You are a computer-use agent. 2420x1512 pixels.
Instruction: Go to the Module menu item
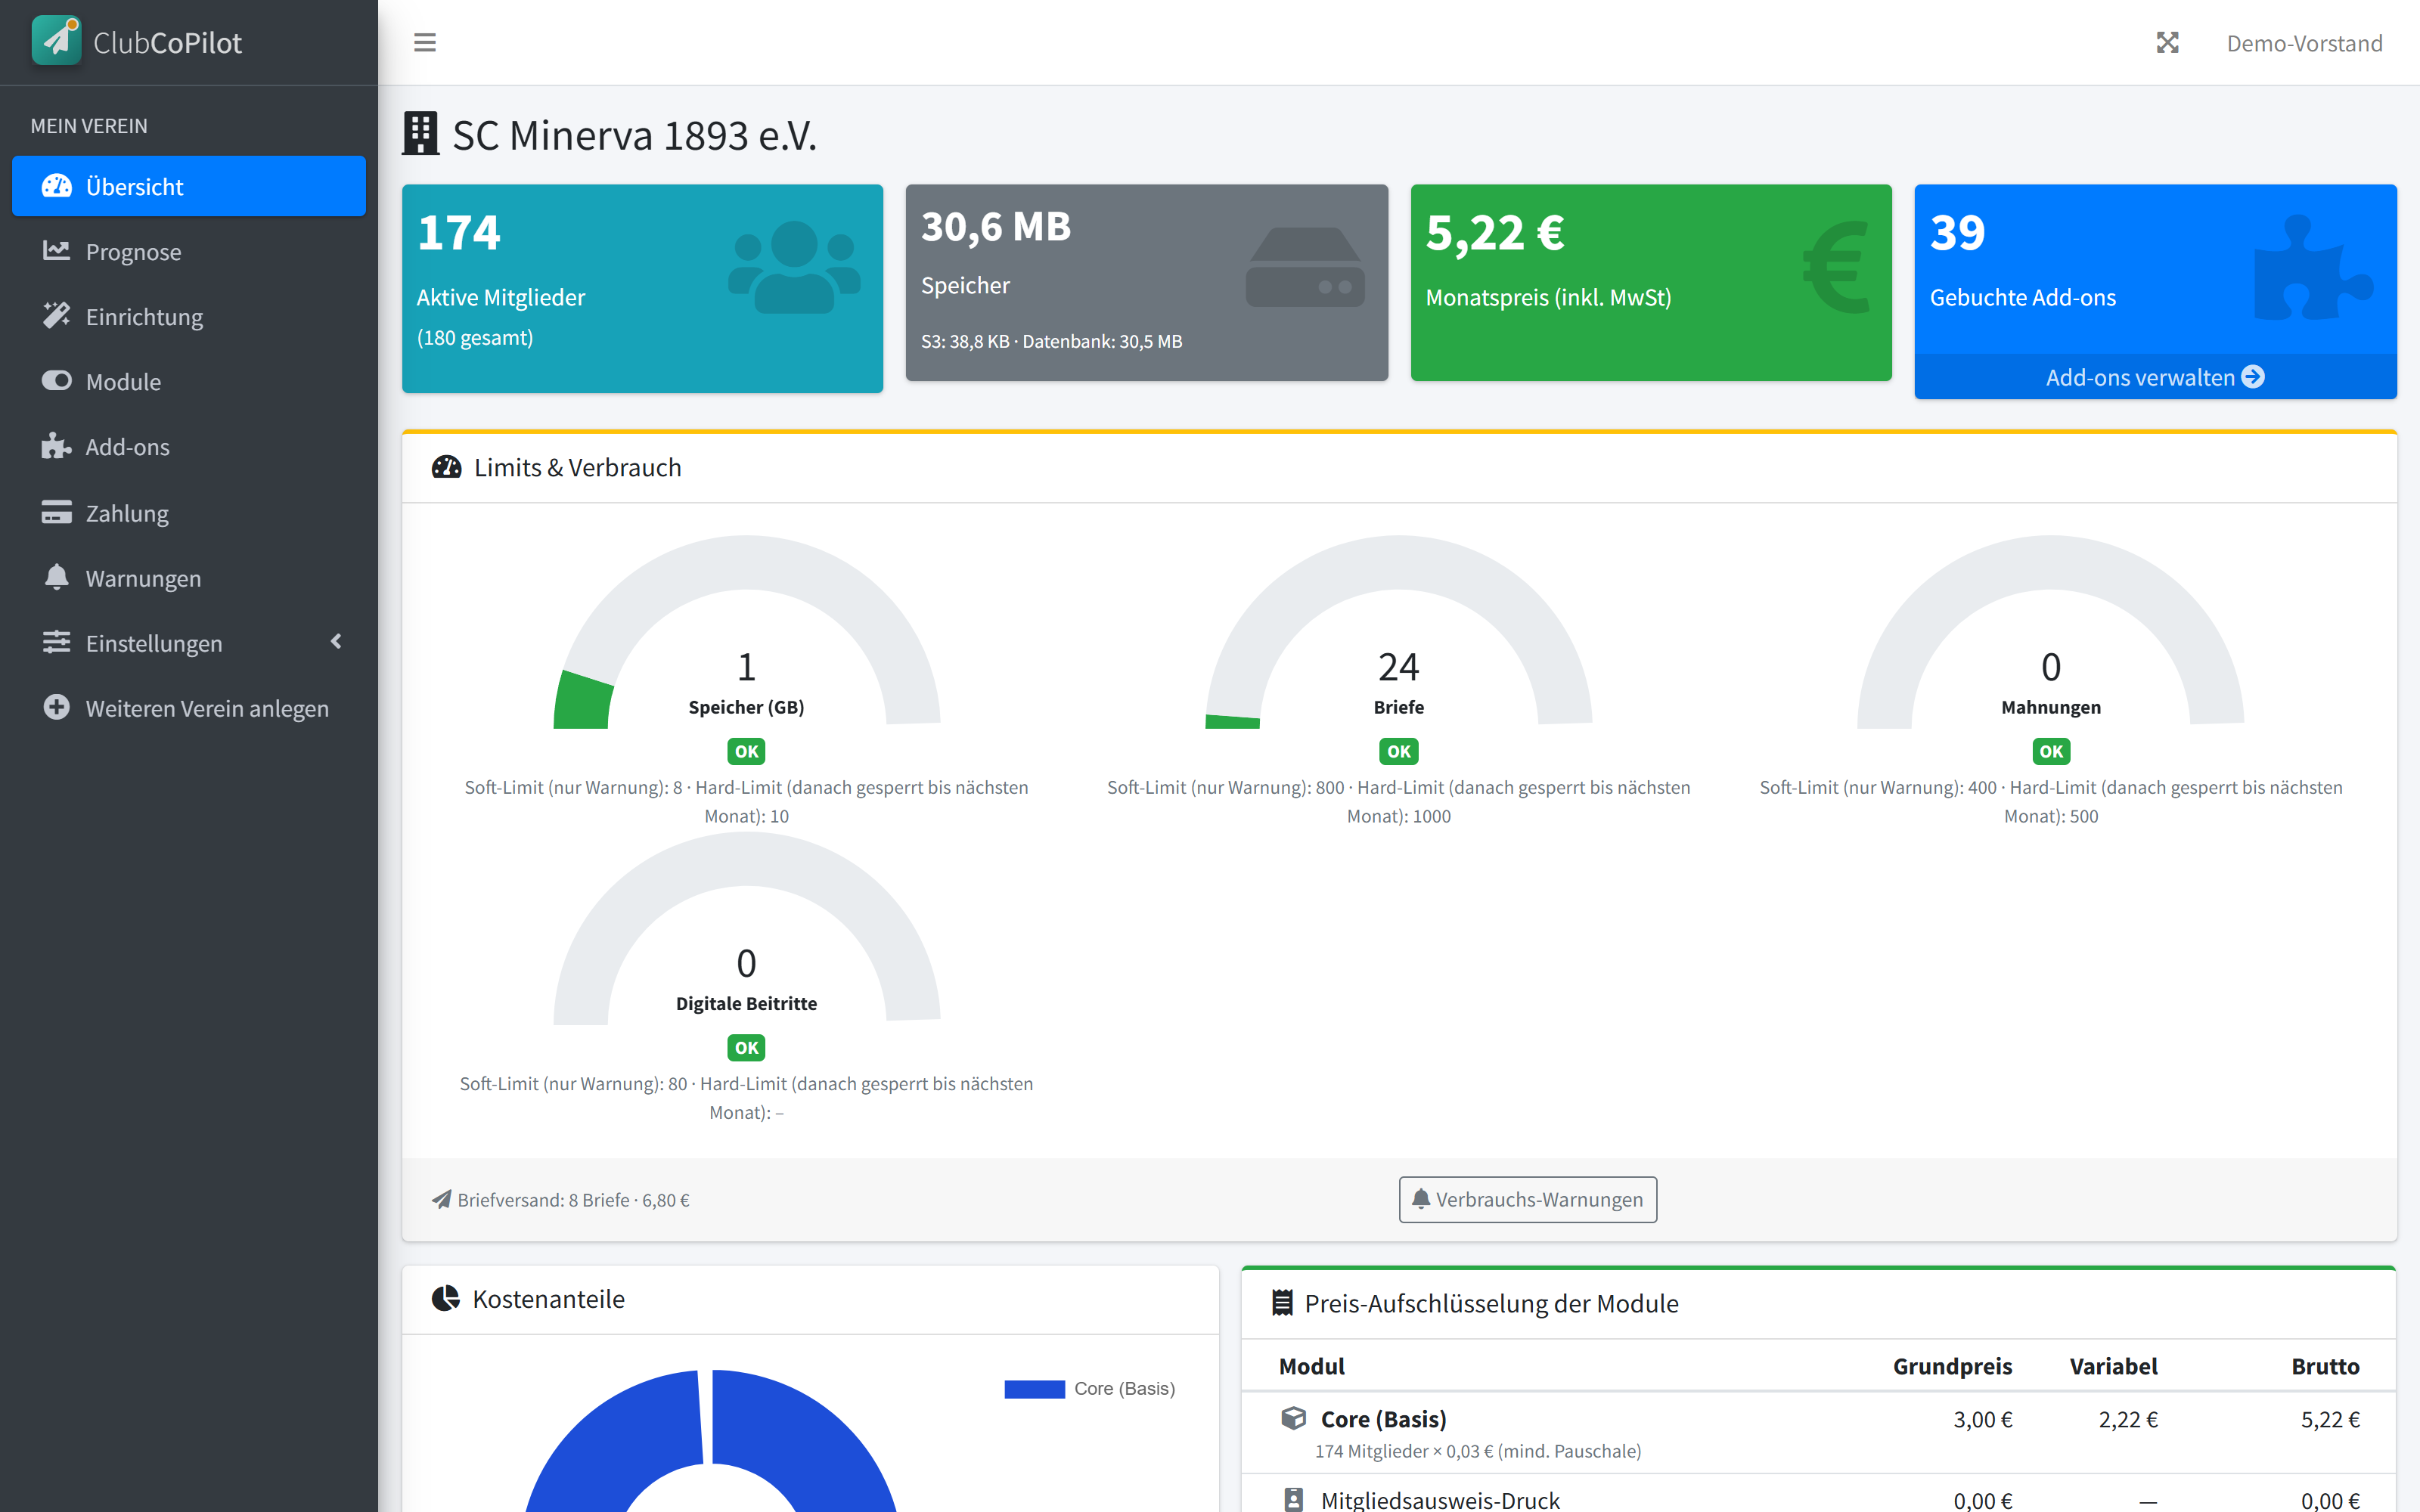click(x=189, y=381)
